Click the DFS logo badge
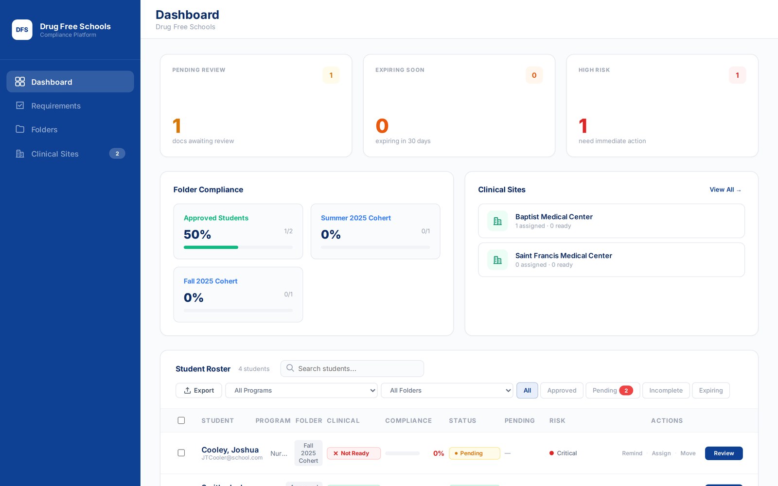 (x=22, y=30)
